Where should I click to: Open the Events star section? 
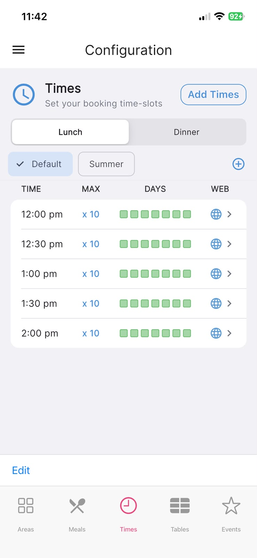[x=231, y=515]
